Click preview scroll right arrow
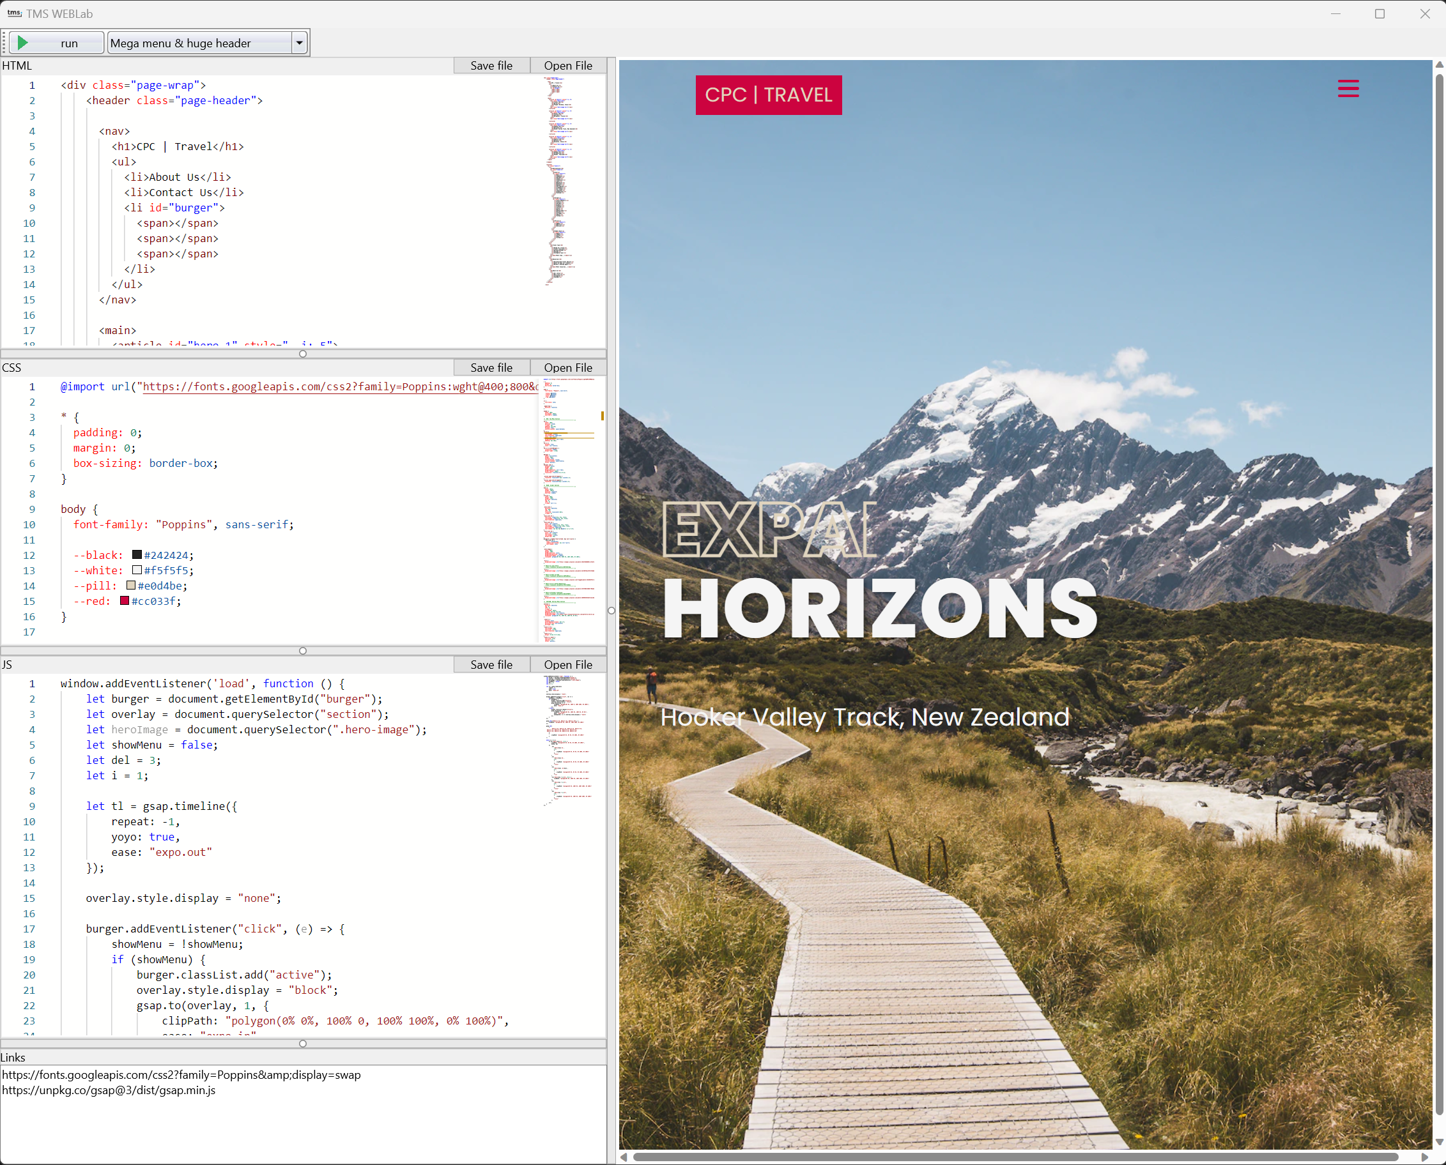Viewport: 1446px width, 1165px height. pyautogui.click(x=1424, y=1157)
